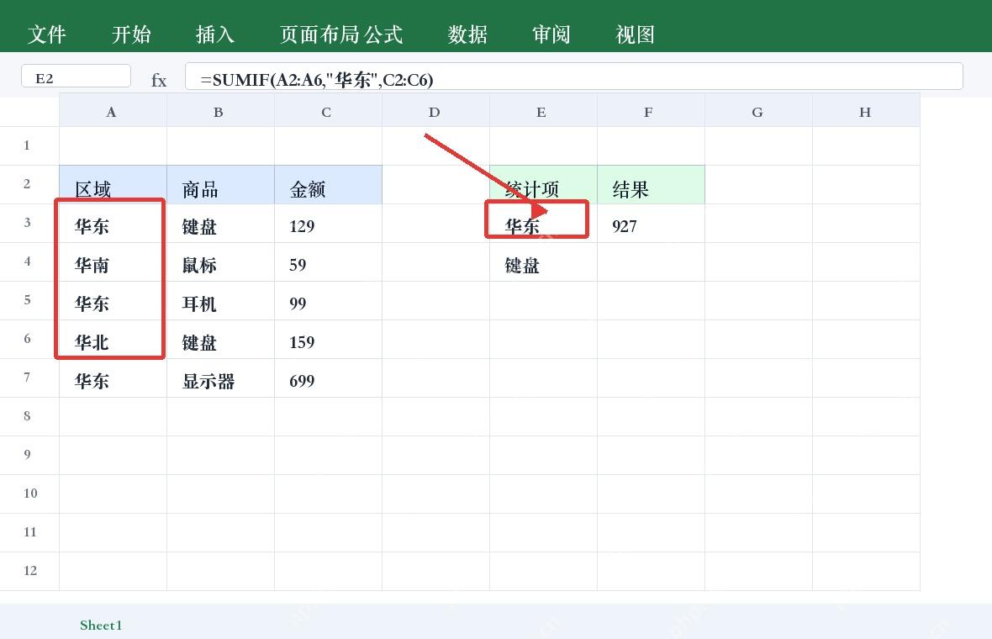Click the amount cell 699
992x639 pixels.
[329, 378]
